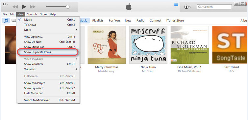Close the open View menu
The height and width of the screenshot is (120, 248).
(21, 14)
